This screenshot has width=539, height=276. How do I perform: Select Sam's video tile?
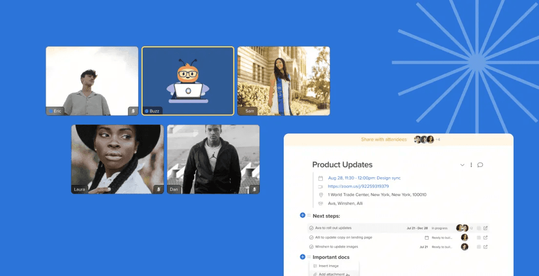pos(284,81)
